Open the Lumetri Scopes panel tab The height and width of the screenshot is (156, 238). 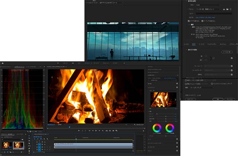coord(19,66)
